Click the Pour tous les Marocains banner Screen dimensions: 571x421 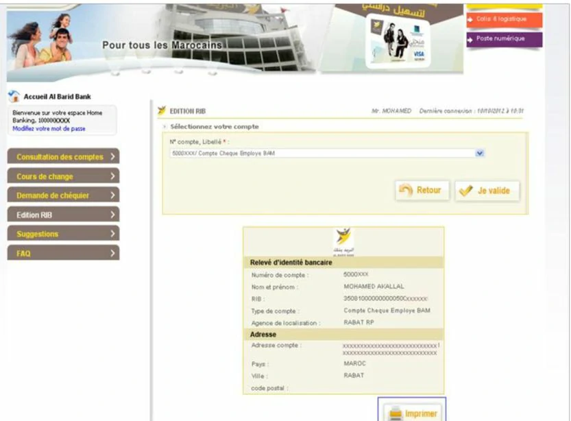click(x=162, y=43)
